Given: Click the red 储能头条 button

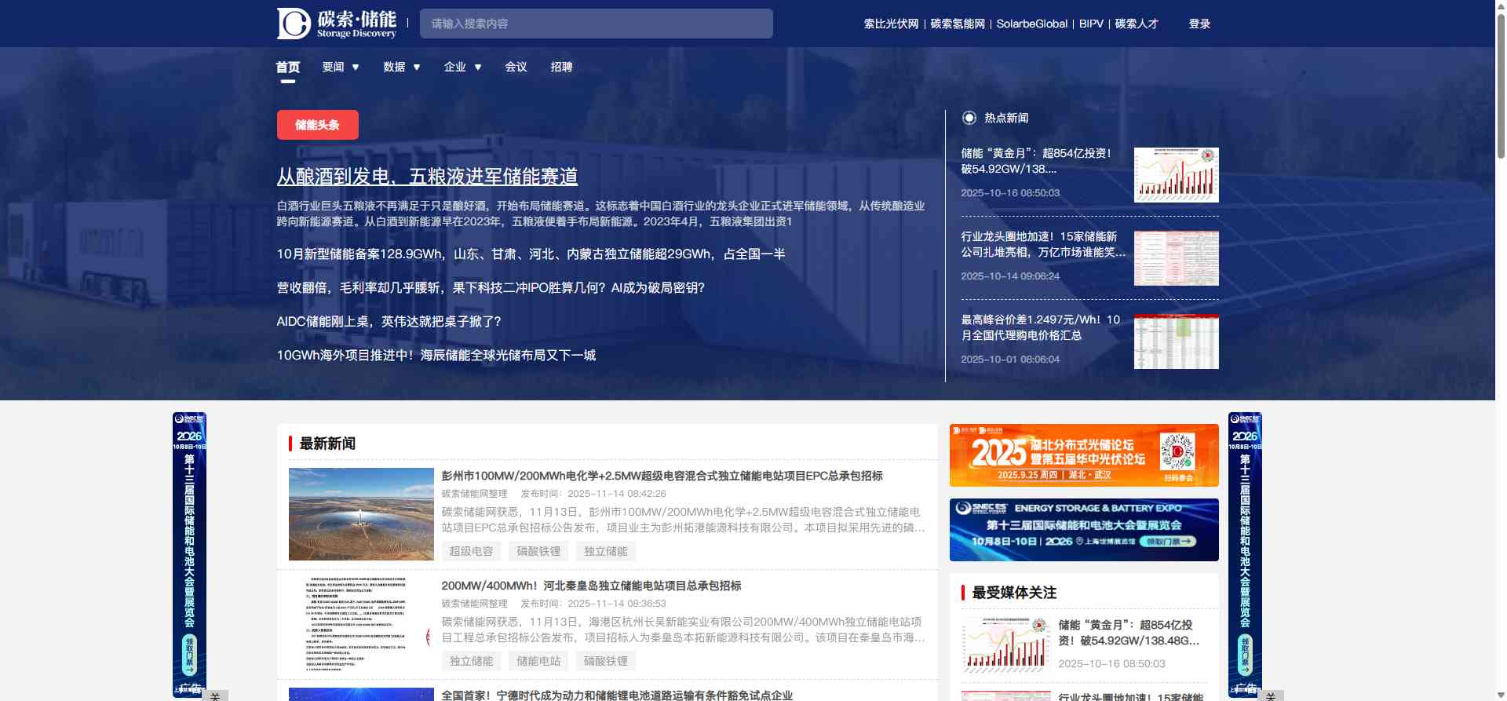Looking at the screenshot, I should [318, 125].
